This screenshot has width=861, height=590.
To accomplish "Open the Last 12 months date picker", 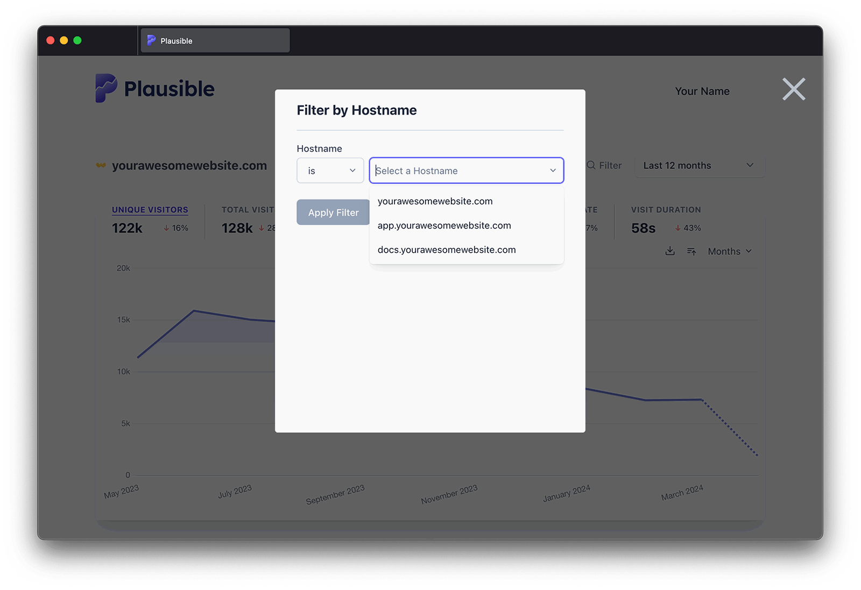I will click(x=698, y=165).
